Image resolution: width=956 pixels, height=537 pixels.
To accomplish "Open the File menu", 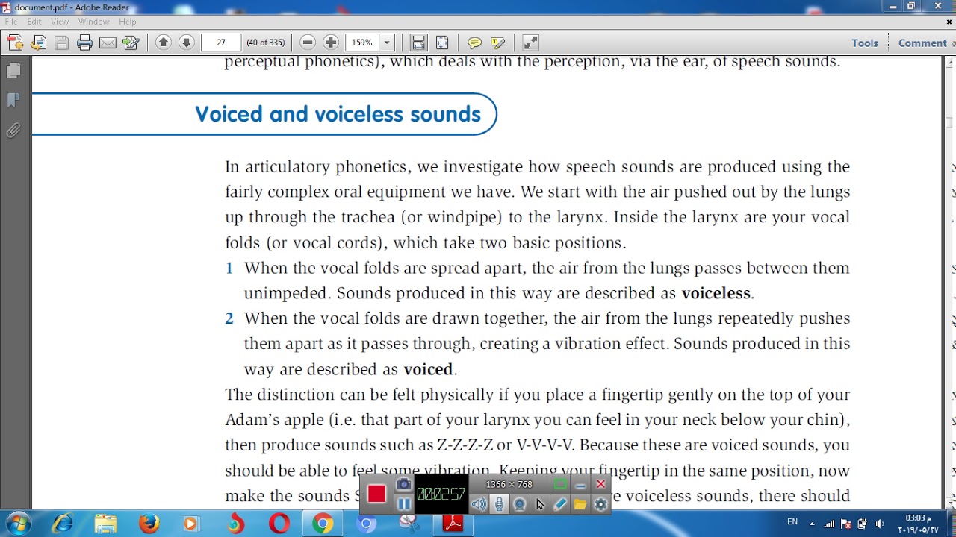I will tap(11, 22).
